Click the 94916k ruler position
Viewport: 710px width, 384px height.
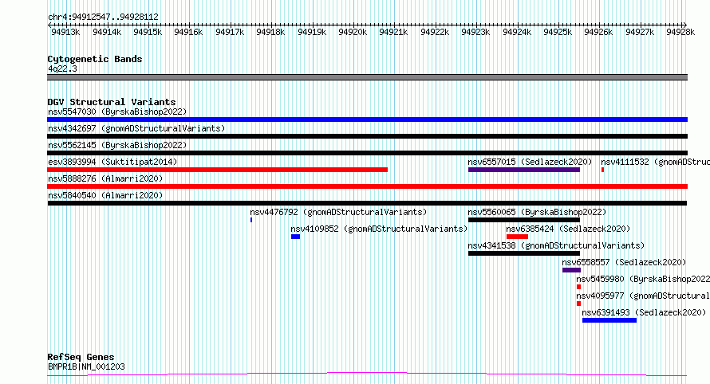(x=188, y=32)
